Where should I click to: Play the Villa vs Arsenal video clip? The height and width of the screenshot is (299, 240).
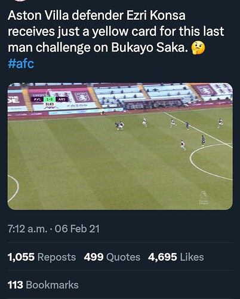[x=120, y=146]
